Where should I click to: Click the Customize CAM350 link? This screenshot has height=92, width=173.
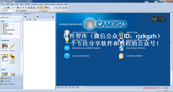pos(134,56)
